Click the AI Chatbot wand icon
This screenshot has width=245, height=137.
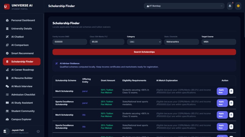click(x=7, y=37)
